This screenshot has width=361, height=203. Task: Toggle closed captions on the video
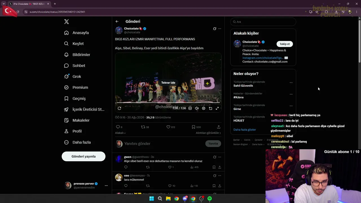[x=190, y=108]
